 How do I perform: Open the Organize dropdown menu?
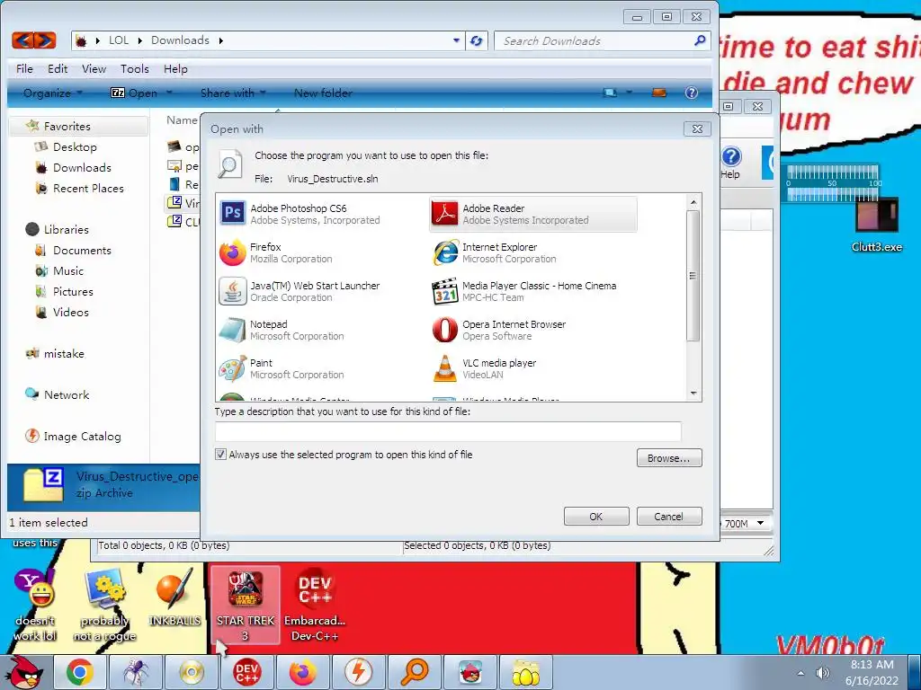click(x=52, y=93)
